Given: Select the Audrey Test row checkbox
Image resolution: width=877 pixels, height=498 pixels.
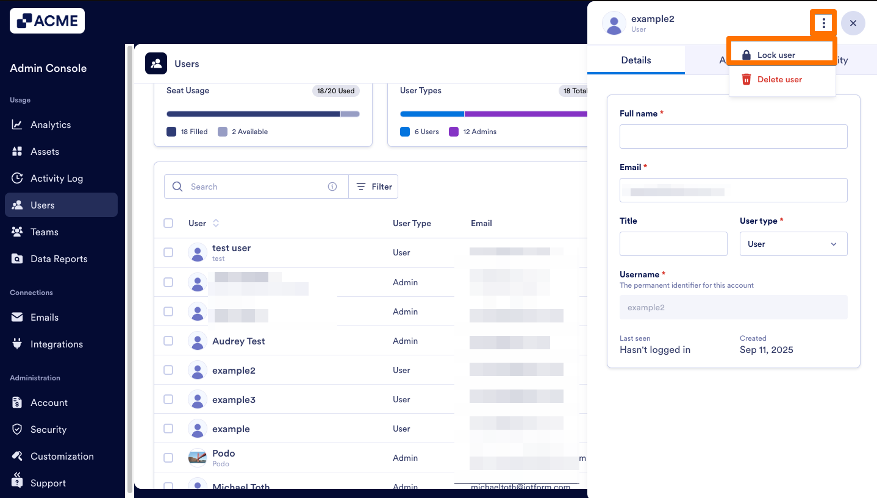Looking at the screenshot, I should click(168, 341).
